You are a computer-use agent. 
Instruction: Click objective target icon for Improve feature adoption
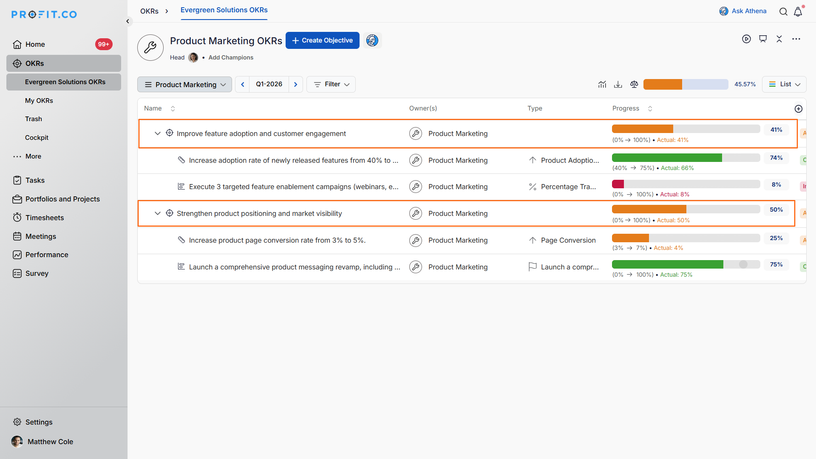point(170,133)
